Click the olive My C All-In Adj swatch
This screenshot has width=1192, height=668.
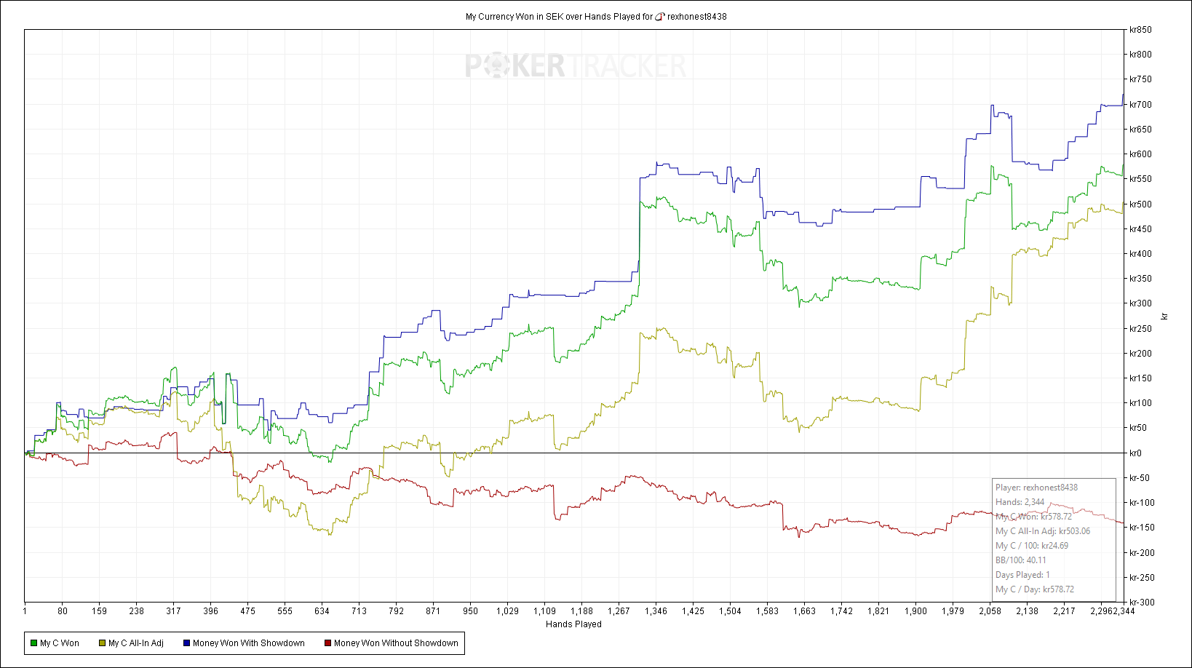coord(103,643)
